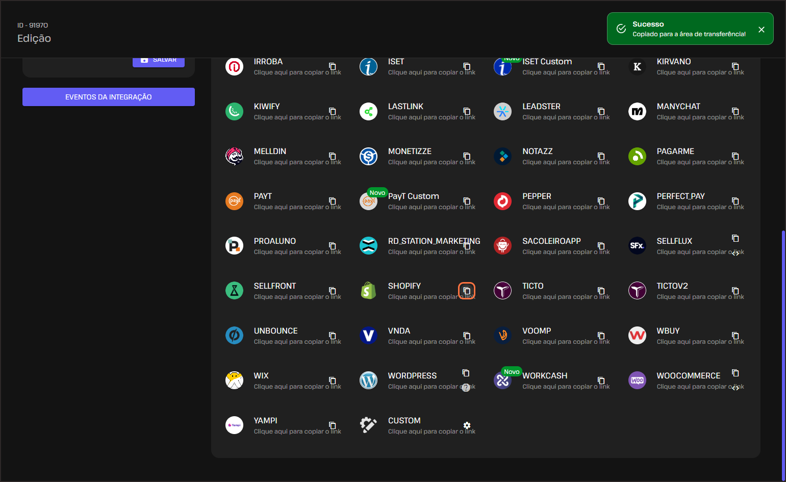Open WORDPRESS help question mark icon

466,388
